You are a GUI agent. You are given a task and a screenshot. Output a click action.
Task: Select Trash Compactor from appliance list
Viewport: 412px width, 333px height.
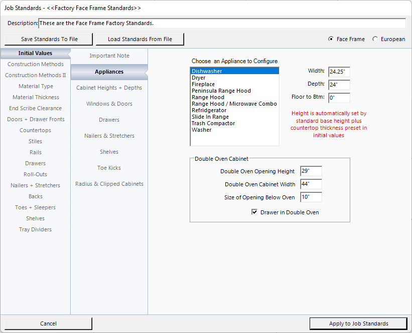pos(213,123)
